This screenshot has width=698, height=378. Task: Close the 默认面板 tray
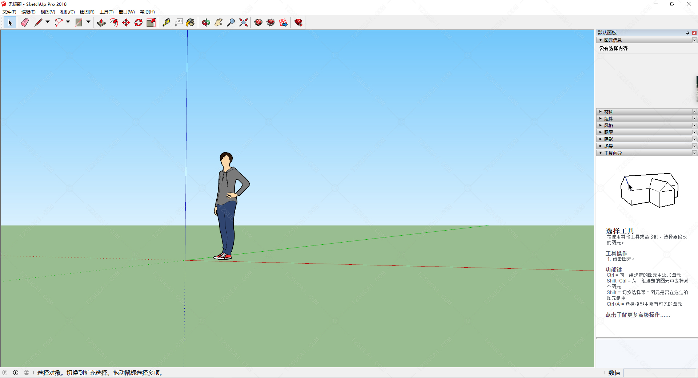tap(694, 33)
